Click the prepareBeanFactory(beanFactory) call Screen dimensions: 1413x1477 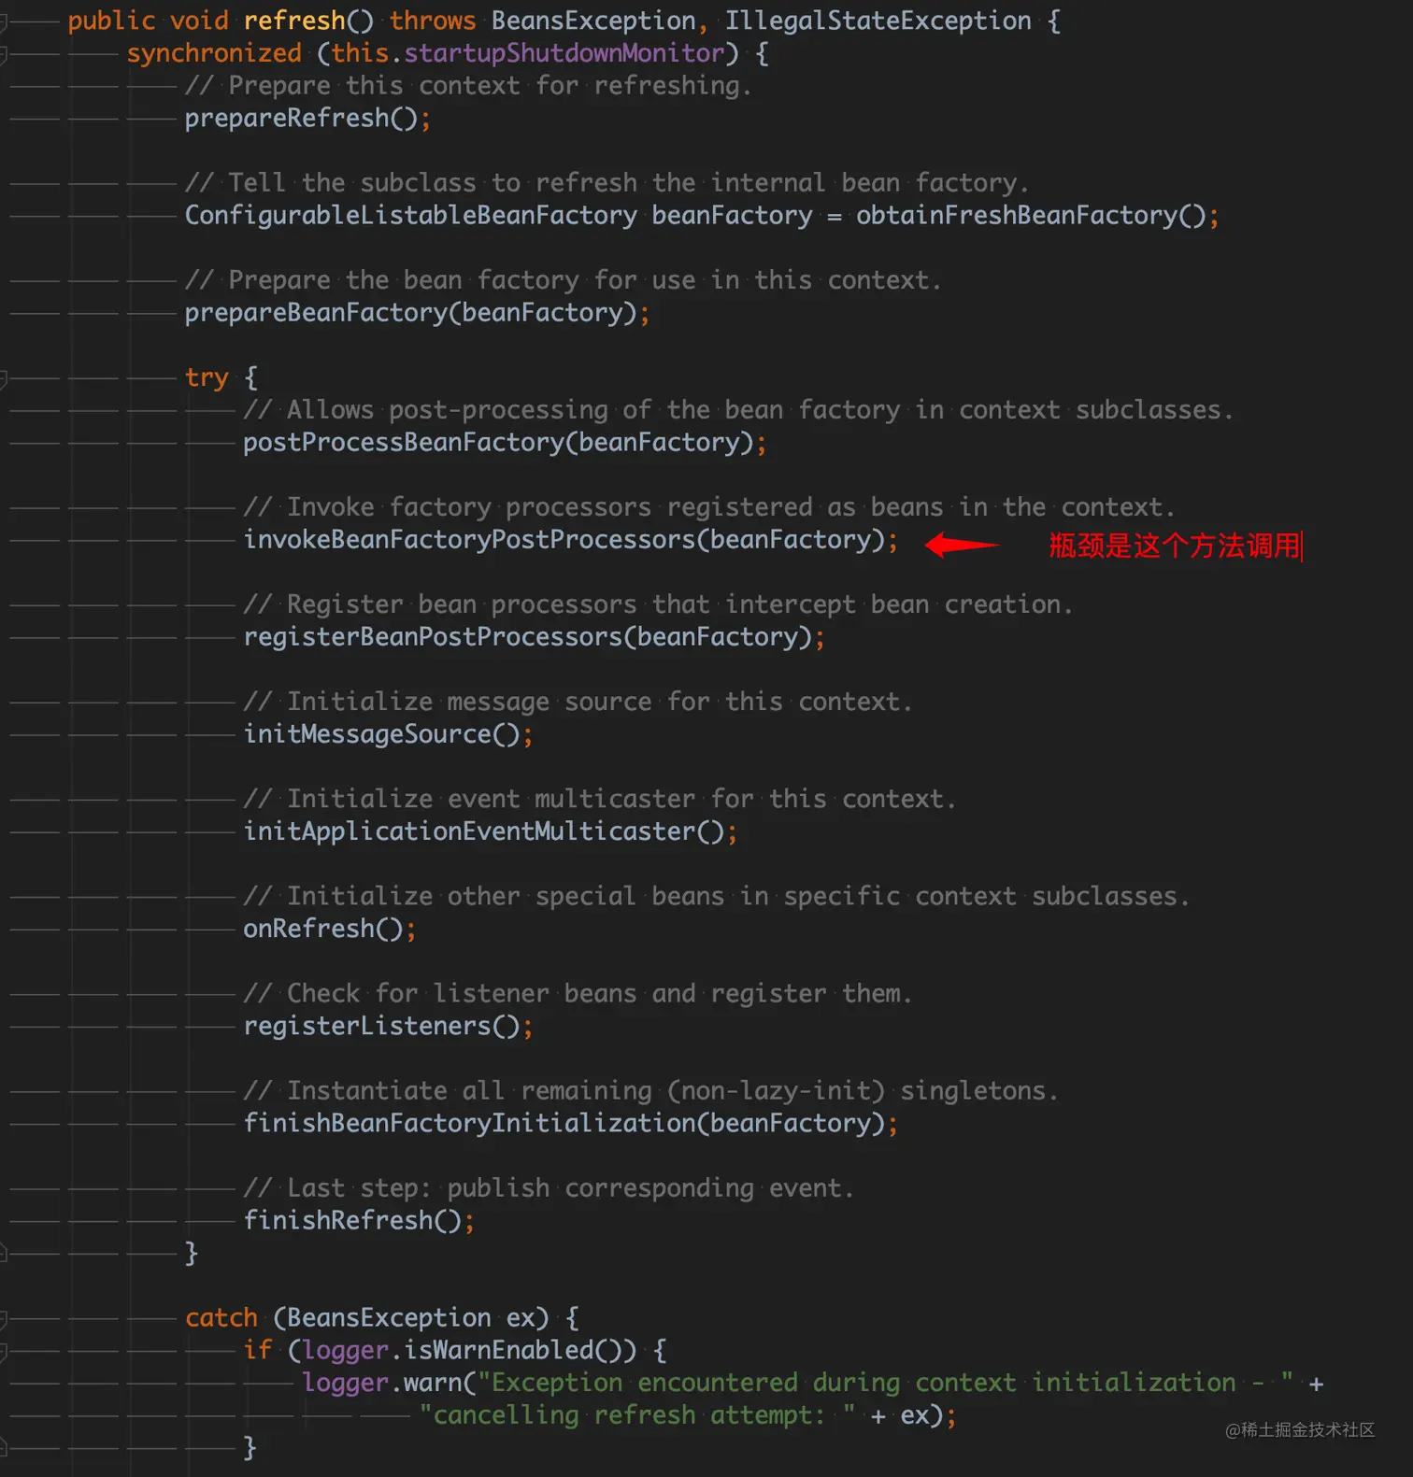[417, 313]
